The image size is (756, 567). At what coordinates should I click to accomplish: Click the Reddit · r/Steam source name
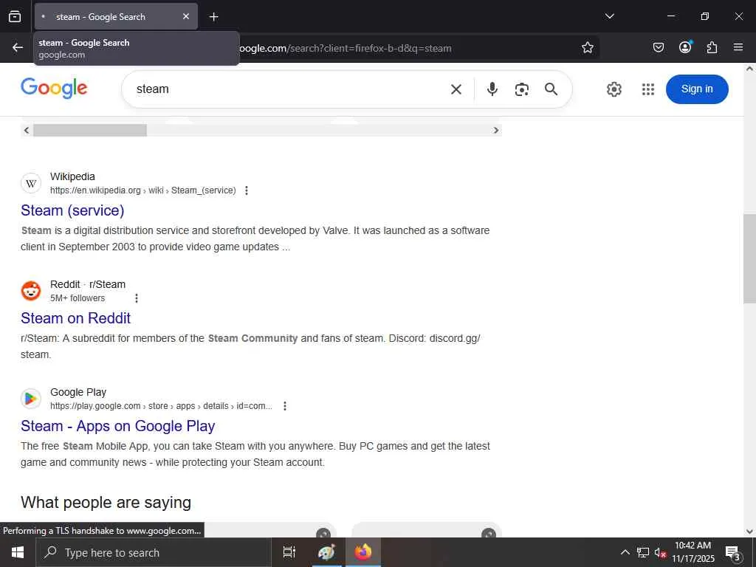[88, 284]
